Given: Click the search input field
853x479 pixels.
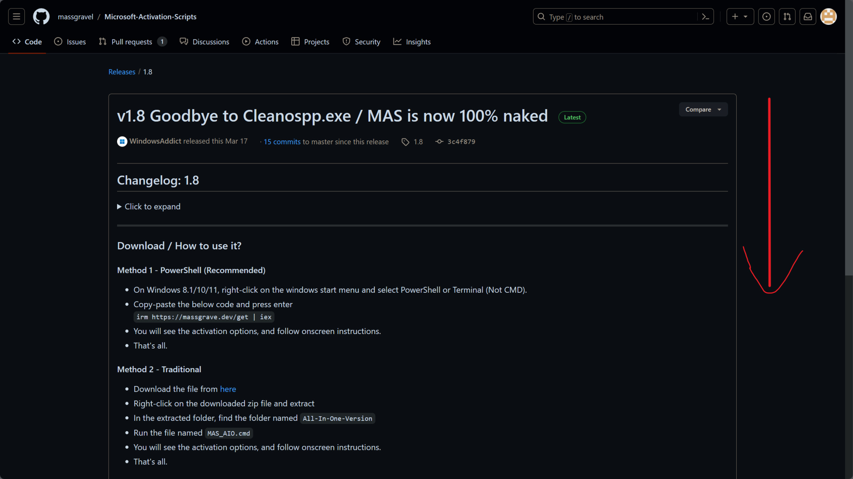Looking at the screenshot, I should pyautogui.click(x=623, y=16).
